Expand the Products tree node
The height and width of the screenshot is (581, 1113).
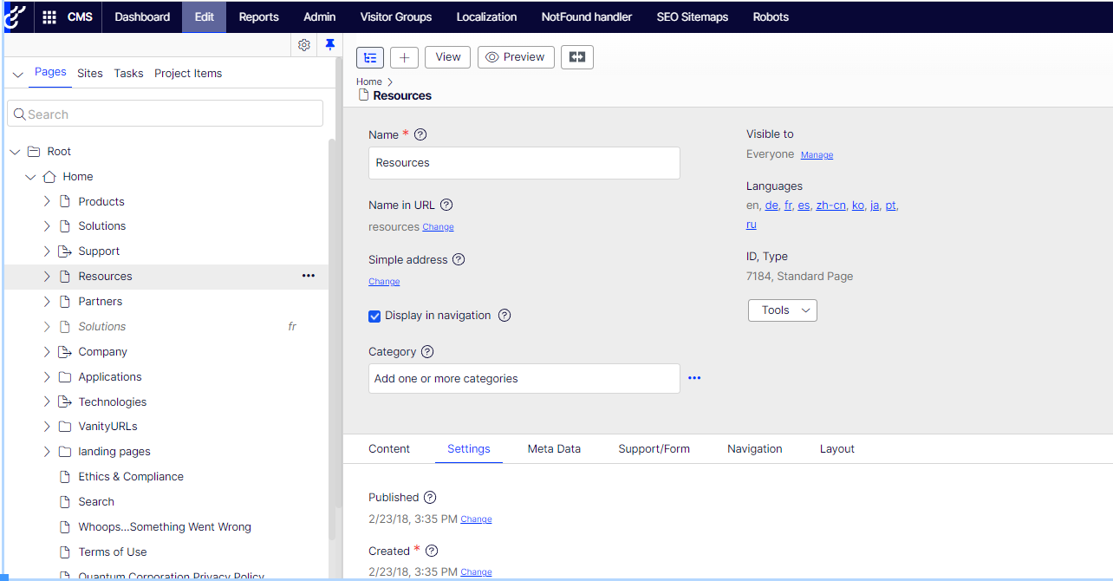pos(47,201)
